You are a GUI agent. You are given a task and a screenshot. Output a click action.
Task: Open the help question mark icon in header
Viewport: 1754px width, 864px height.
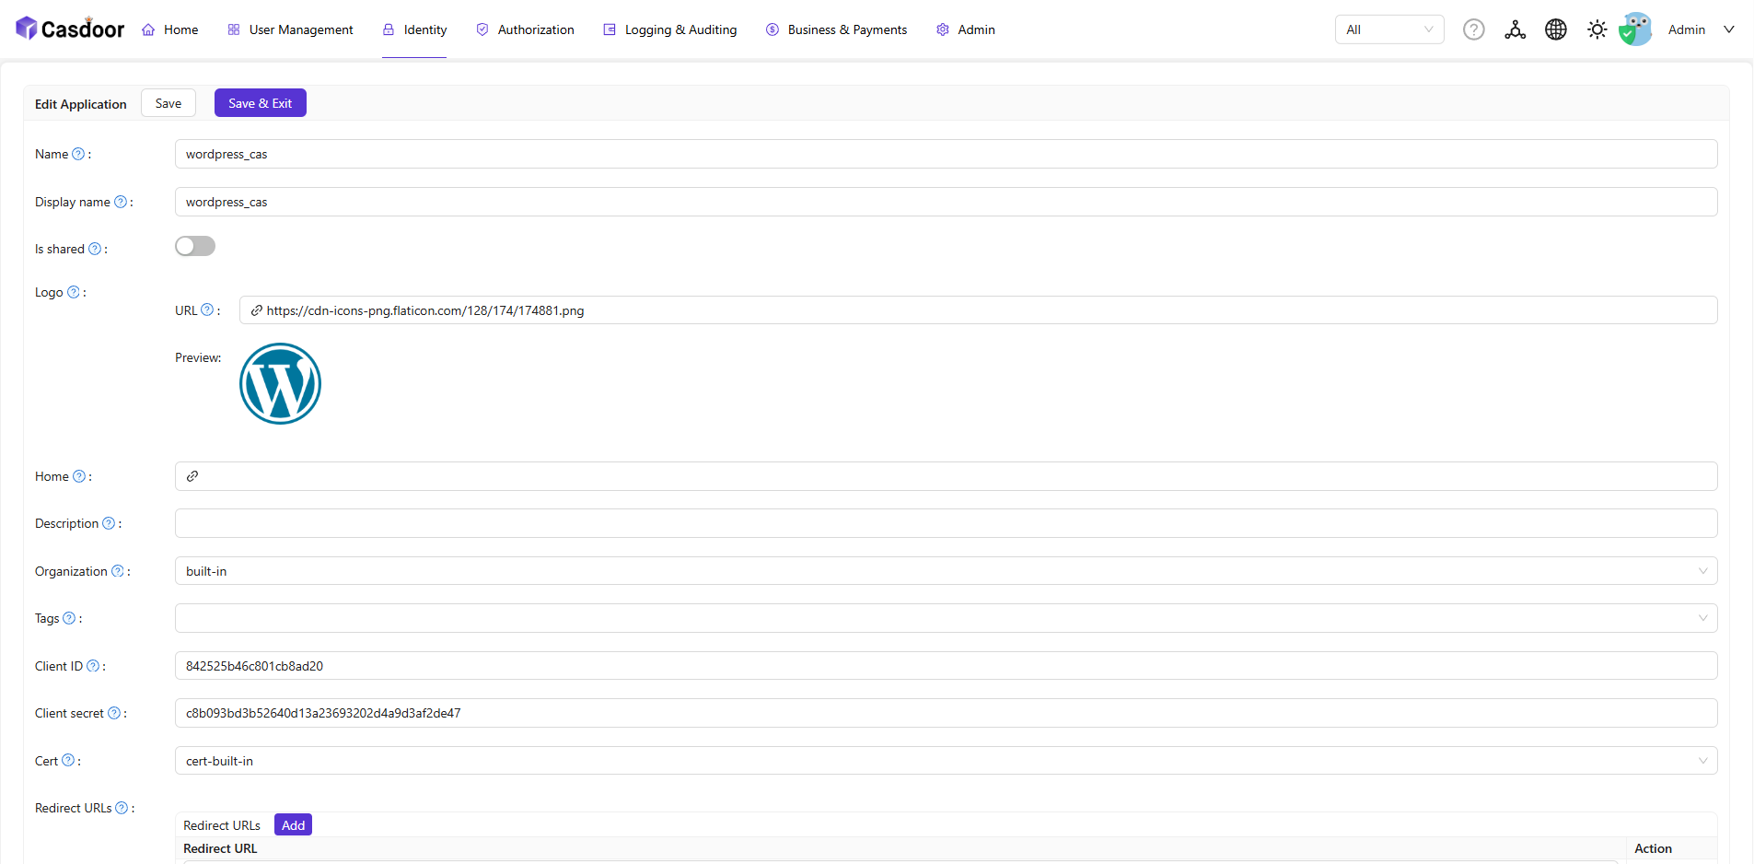pos(1473,29)
